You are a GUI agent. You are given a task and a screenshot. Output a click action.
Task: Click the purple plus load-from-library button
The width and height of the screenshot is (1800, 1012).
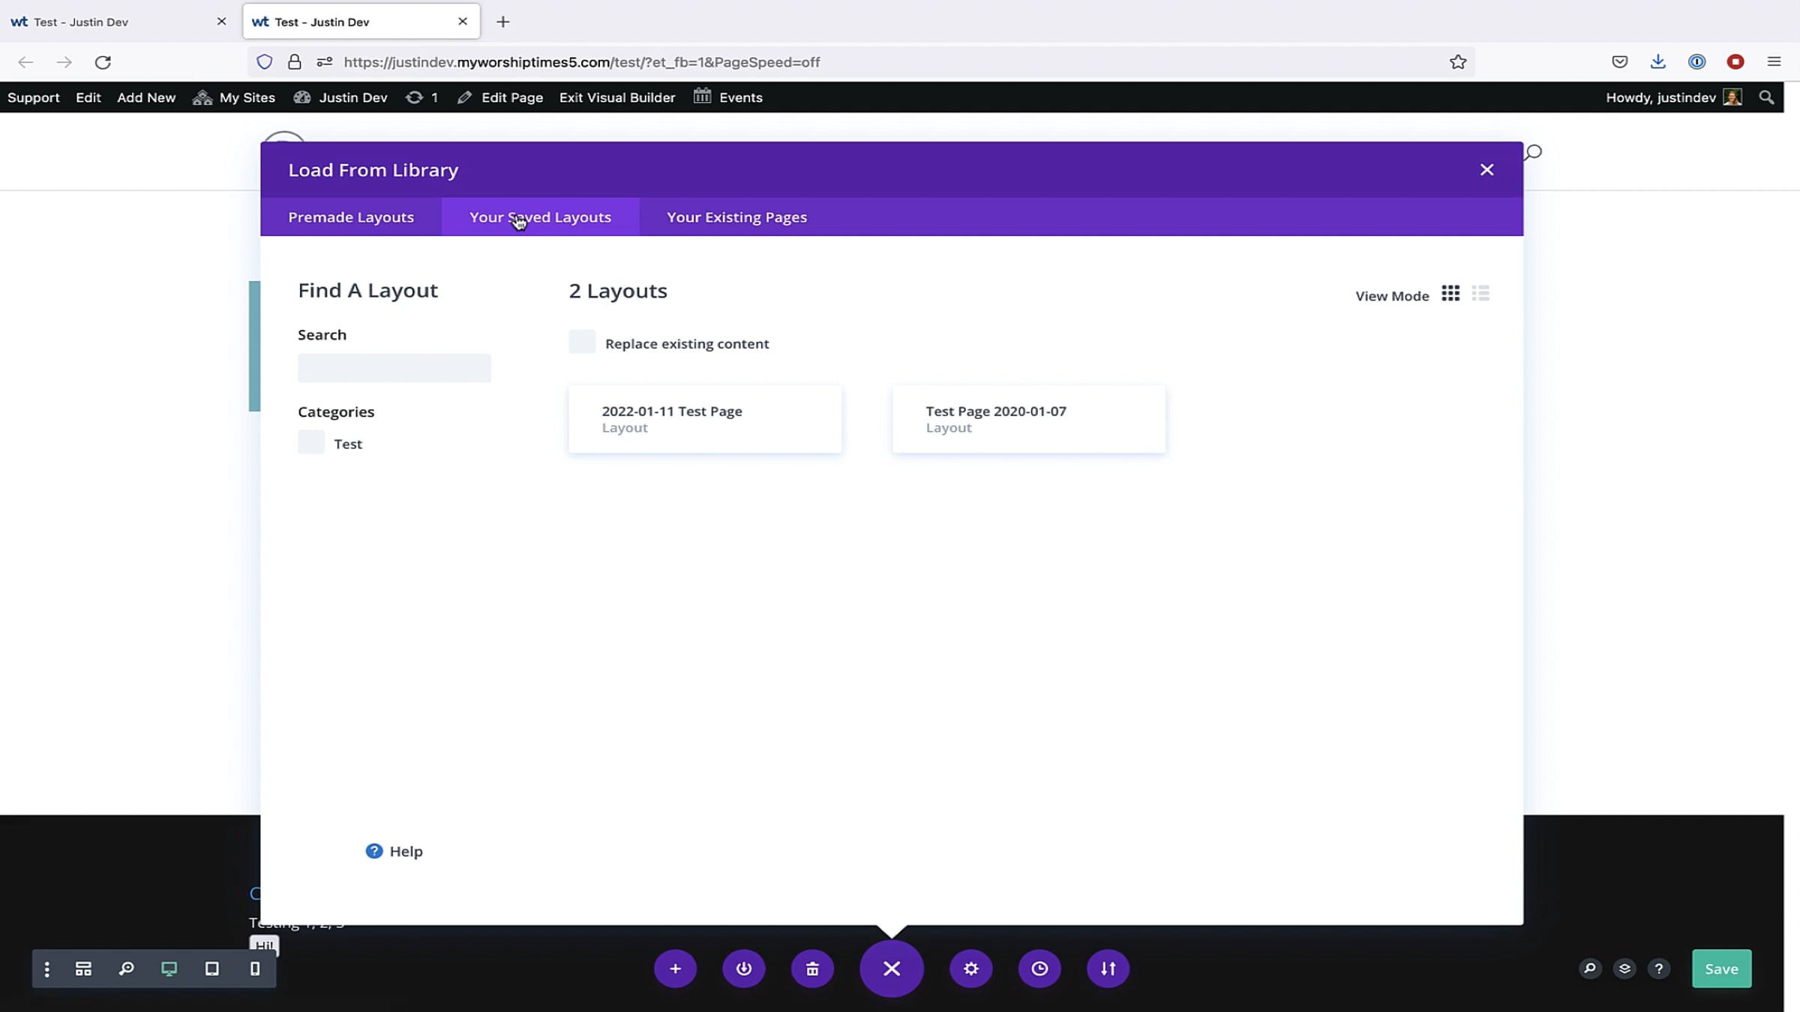pos(675,969)
